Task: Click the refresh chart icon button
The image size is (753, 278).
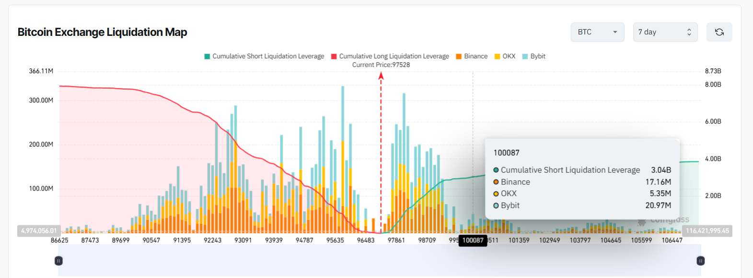Action: pyautogui.click(x=719, y=32)
